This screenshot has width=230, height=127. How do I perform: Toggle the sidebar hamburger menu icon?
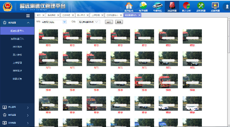tap(28, 16)
